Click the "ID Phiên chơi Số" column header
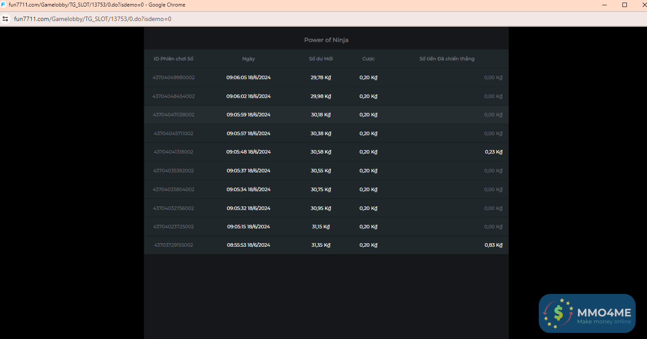Screen dimensions: 647x339 coord(173,59)
